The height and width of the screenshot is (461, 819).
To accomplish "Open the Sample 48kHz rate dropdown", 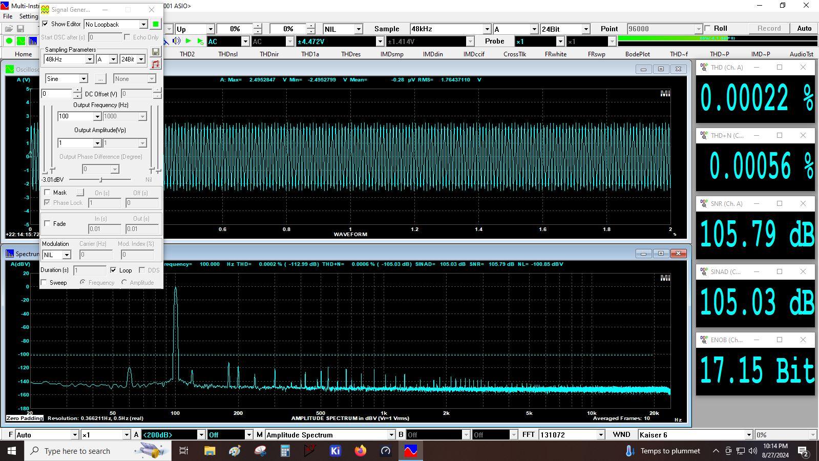I will (x=487, y=29).
